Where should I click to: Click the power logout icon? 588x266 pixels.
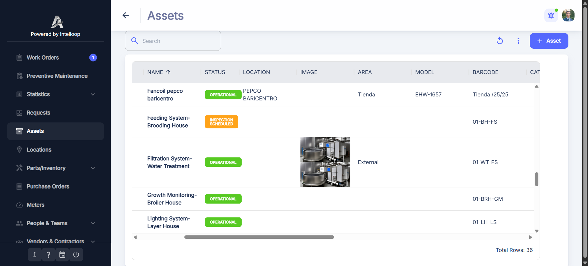tap(76, 255)
